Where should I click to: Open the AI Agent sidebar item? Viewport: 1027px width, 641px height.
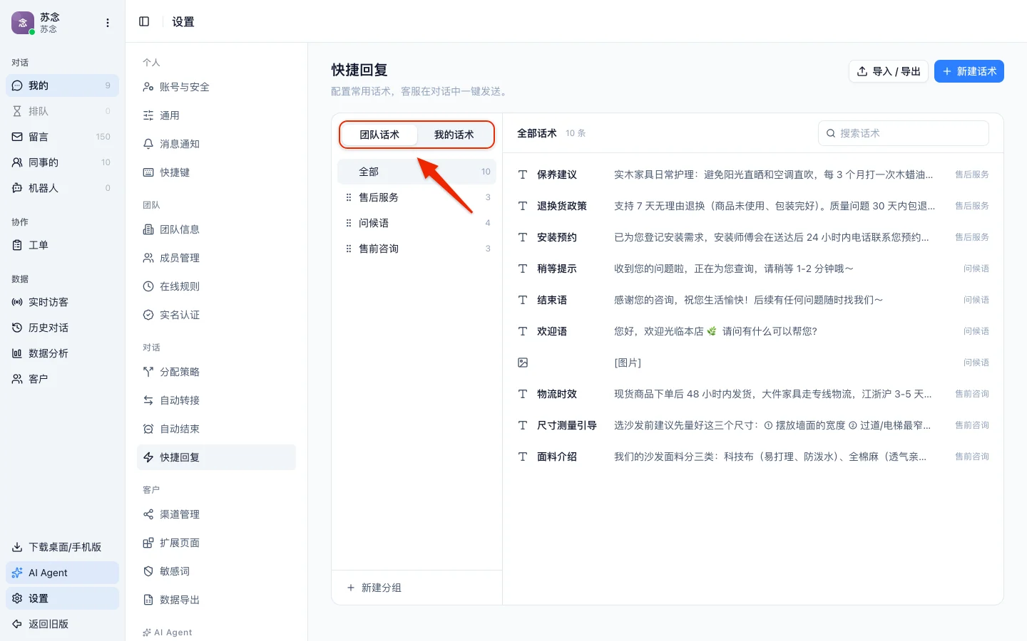coord(62,573)
